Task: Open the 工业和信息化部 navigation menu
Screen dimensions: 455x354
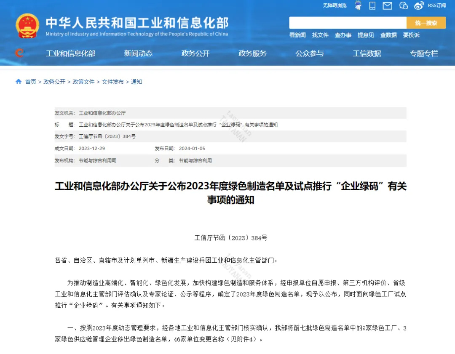Action: [x=70, y=53]
